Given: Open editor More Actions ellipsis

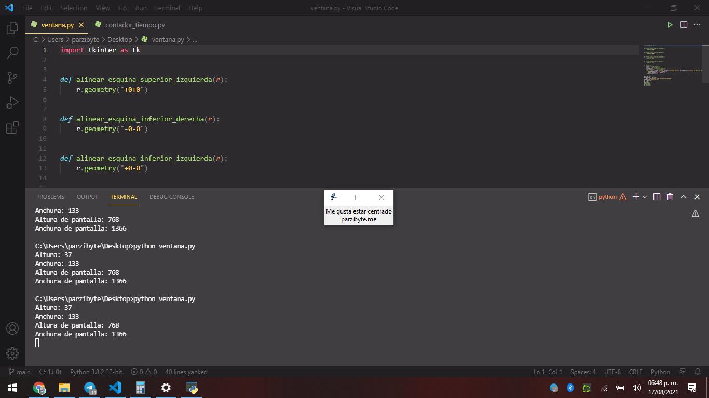Looking at the screenshot, I should point(698,25).
